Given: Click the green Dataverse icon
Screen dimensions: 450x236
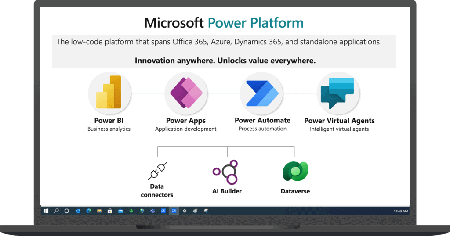Looking at the screenshot, I should (295, 171).
